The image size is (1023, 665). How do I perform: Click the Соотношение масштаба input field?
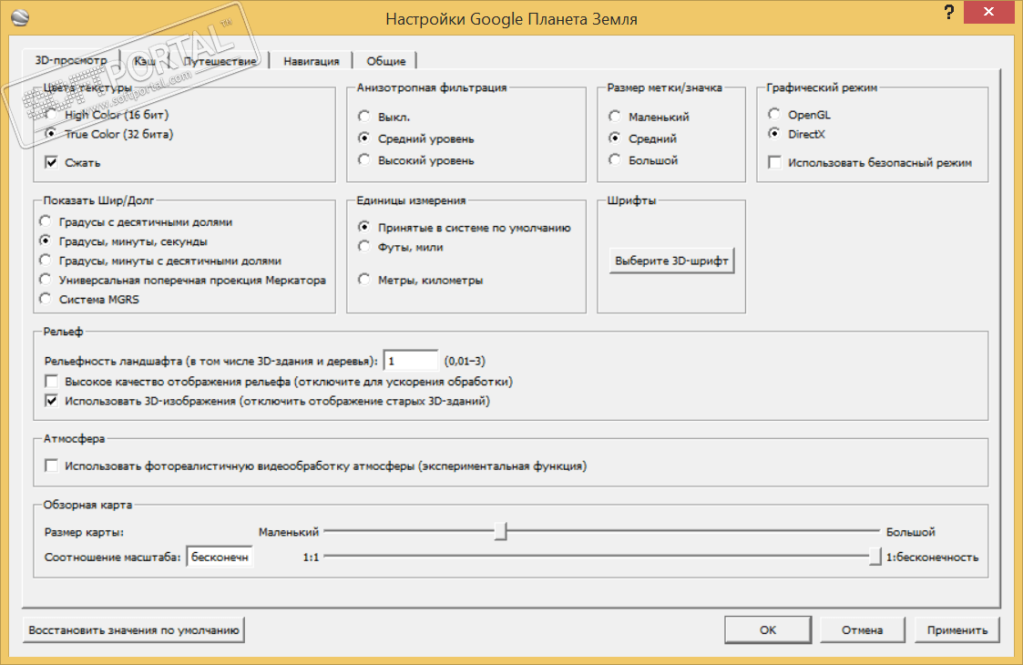(x=220, y=557)
